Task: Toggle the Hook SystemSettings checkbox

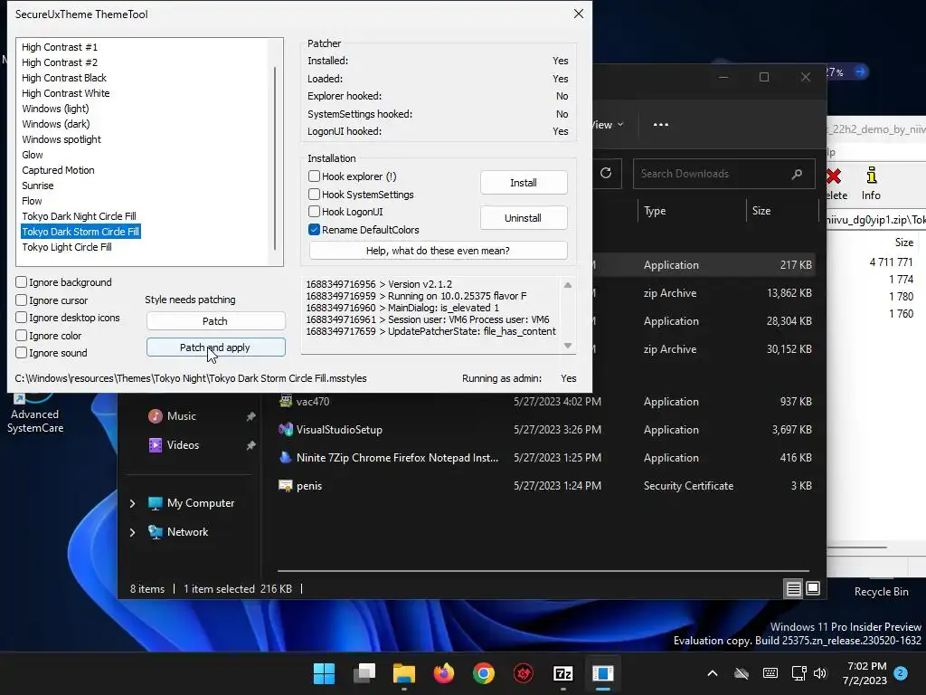Action: point(314,194)
